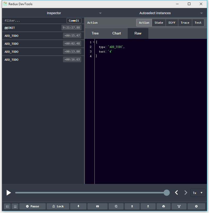
Task: Enable Lock changes
Action: [58, 206]
